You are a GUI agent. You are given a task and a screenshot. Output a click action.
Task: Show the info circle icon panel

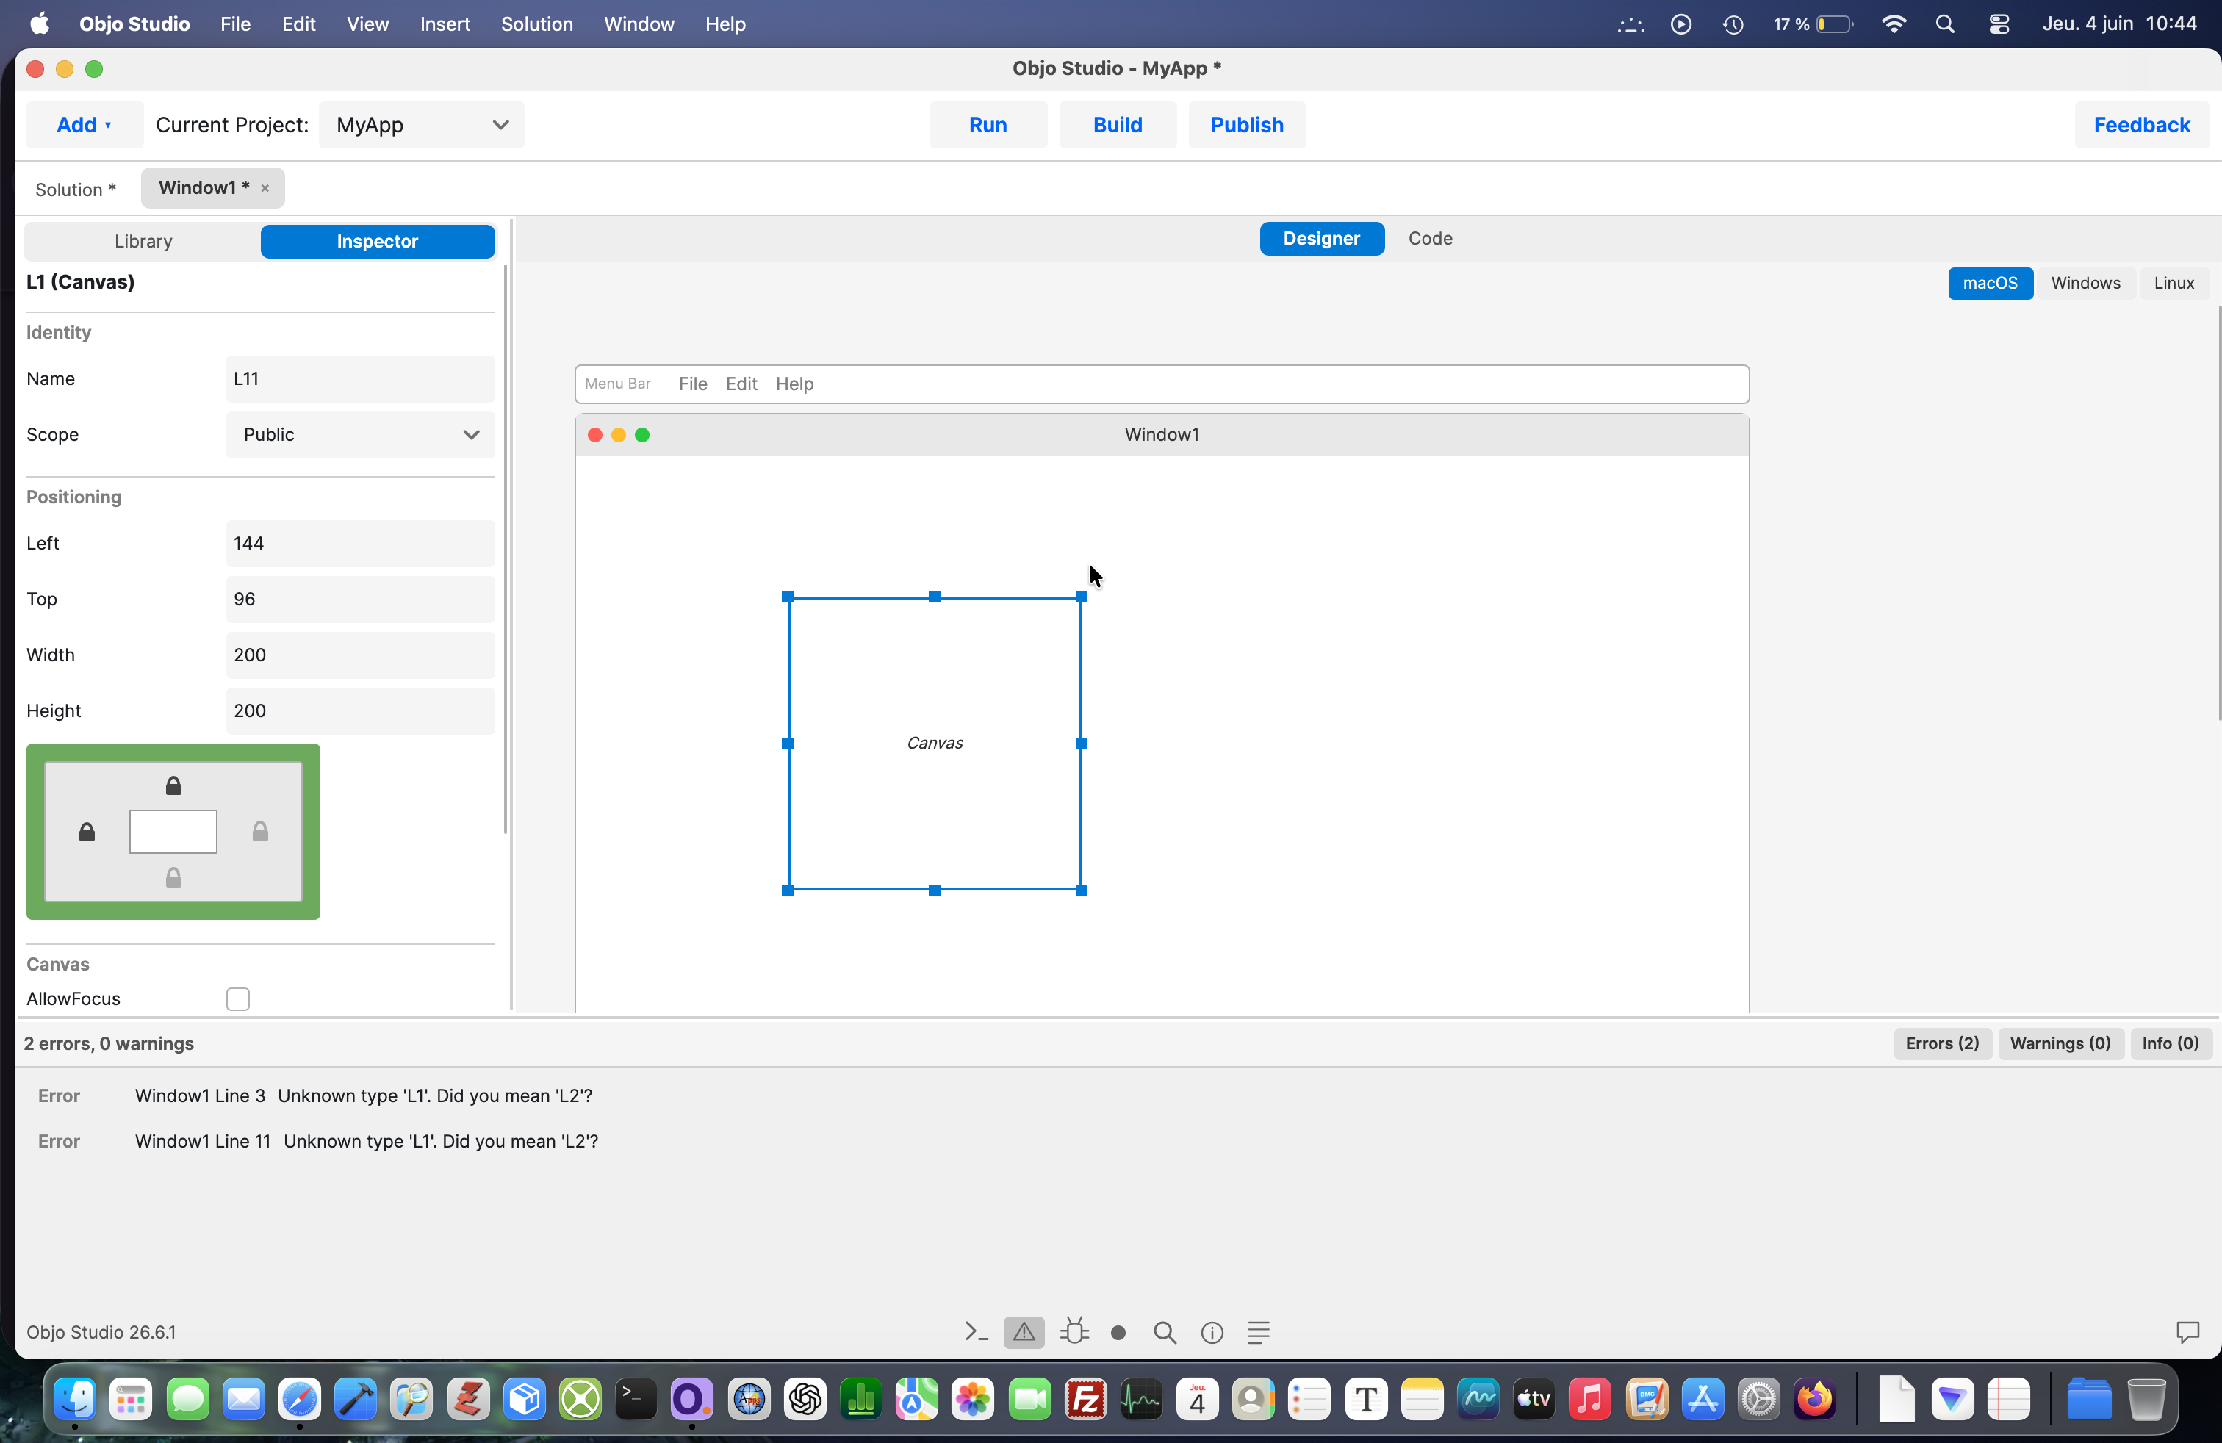click(1212, 1333)
